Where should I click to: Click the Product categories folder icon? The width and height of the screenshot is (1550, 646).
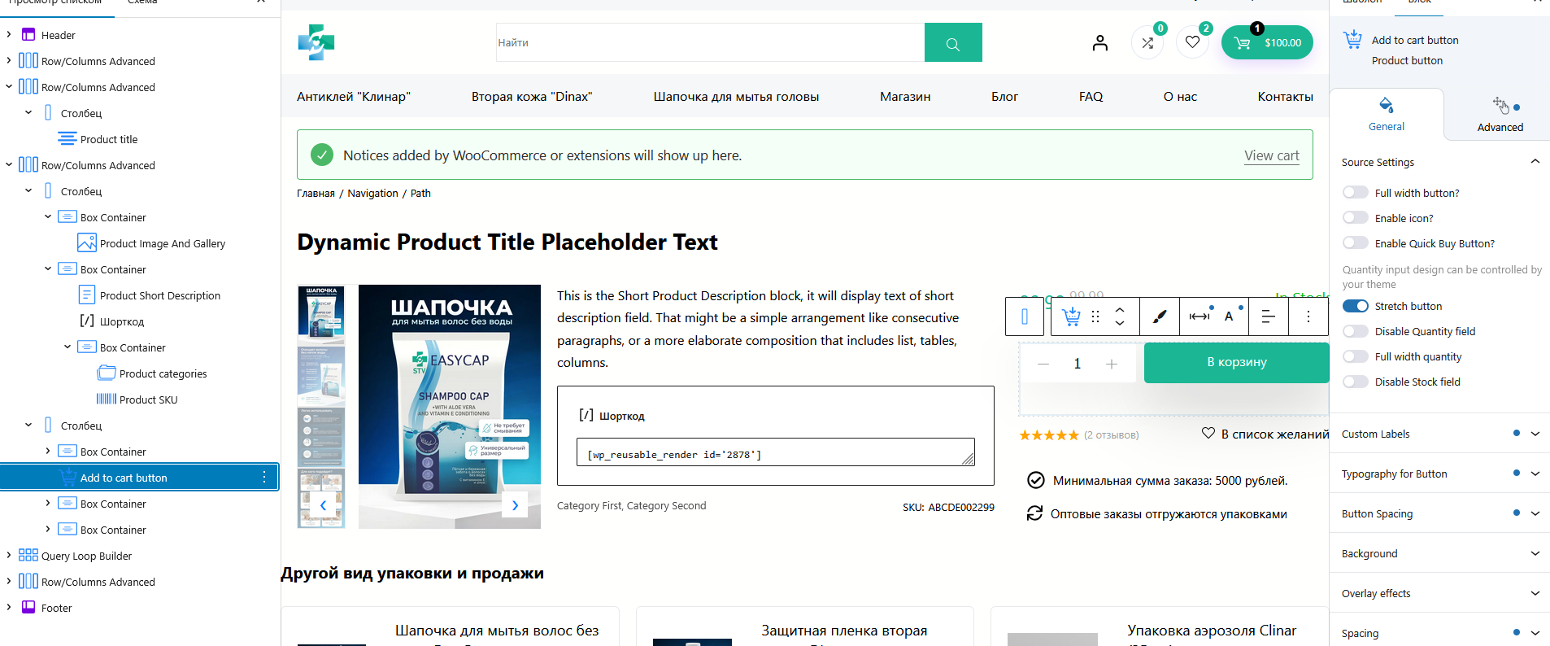(107, 373)
